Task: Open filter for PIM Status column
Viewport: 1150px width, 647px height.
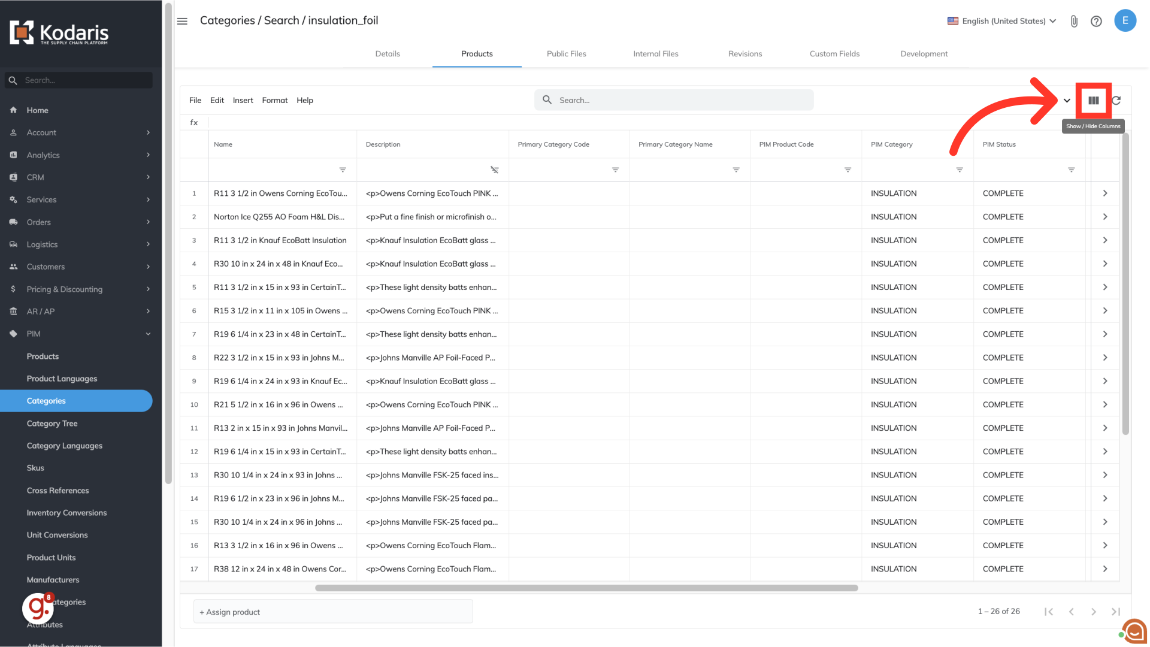Action: pos(1072,170)
